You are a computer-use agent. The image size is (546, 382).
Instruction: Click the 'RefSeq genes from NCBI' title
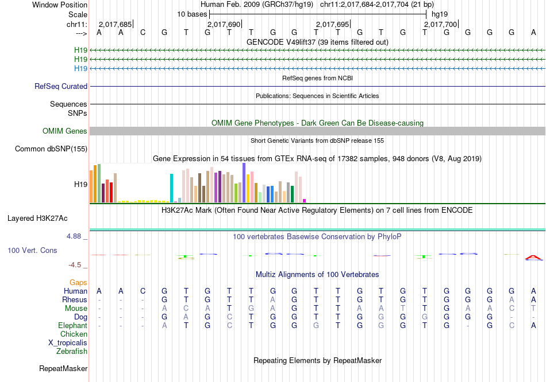click(x=317, y=78)
